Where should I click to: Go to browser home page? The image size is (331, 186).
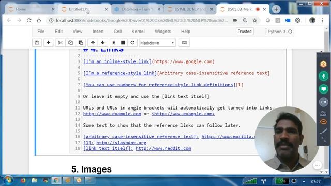pos(39,20)
